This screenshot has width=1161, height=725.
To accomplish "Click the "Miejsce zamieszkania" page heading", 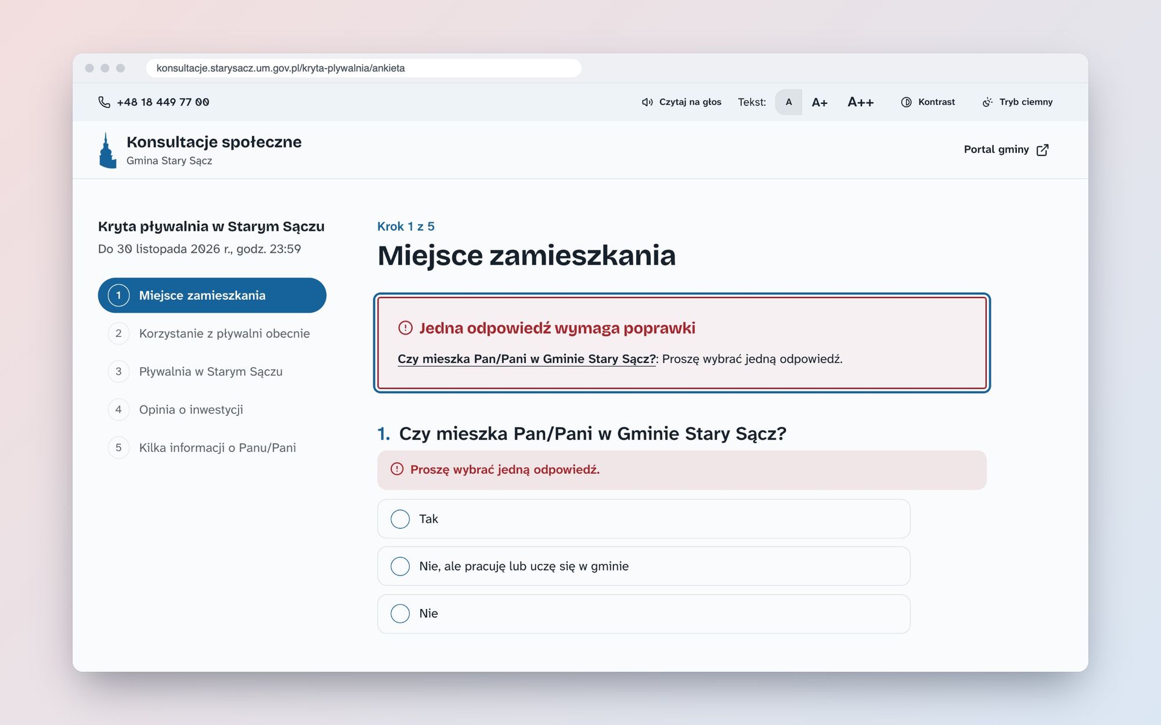I will coord(527,256).
